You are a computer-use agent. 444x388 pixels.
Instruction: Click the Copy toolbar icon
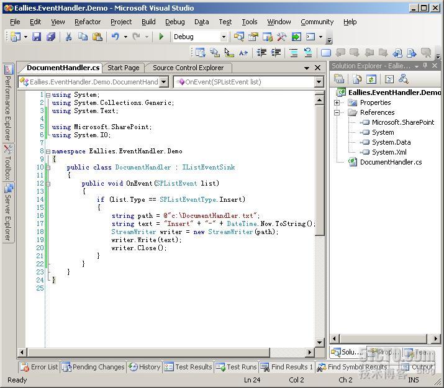click(x=83, y=37)
